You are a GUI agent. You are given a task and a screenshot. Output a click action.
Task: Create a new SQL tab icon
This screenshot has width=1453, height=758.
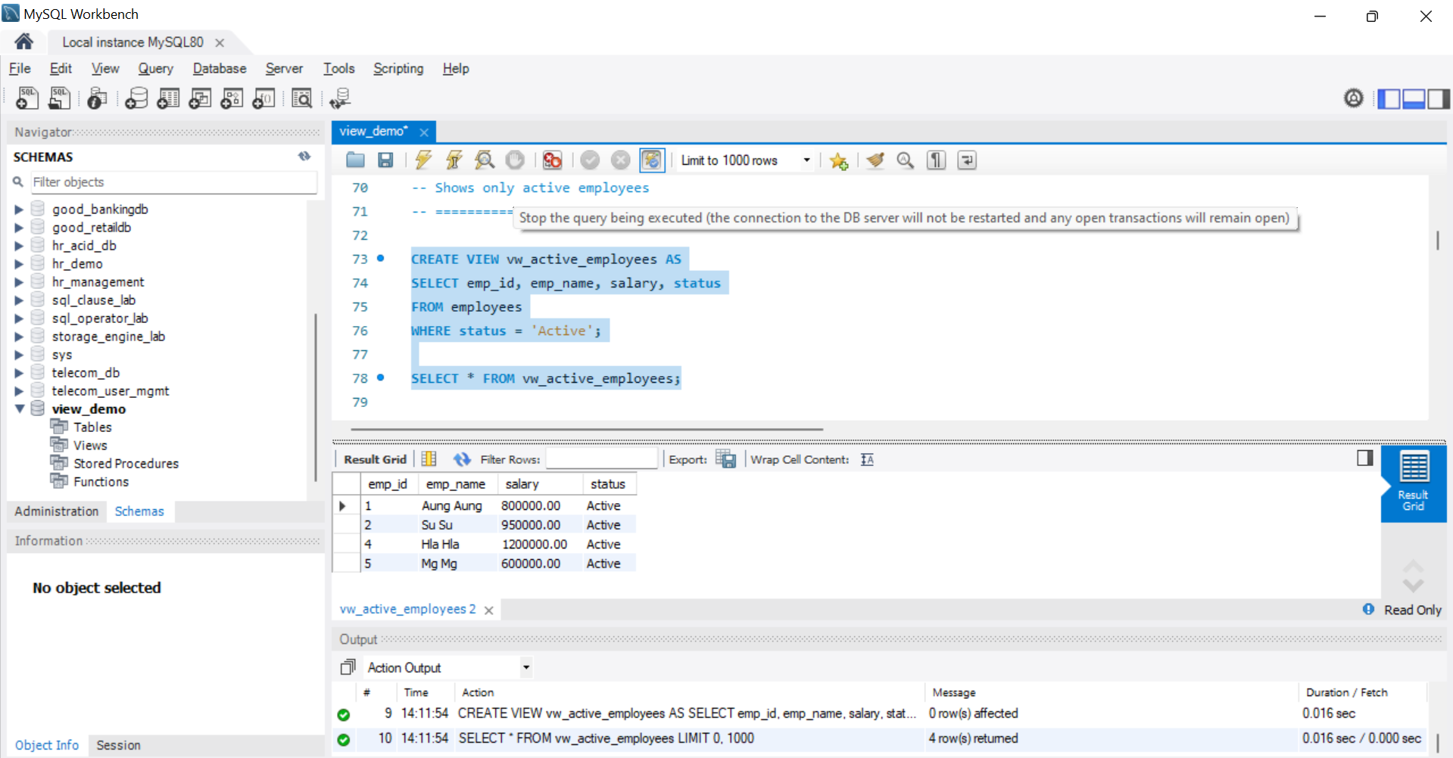[27, 98]
